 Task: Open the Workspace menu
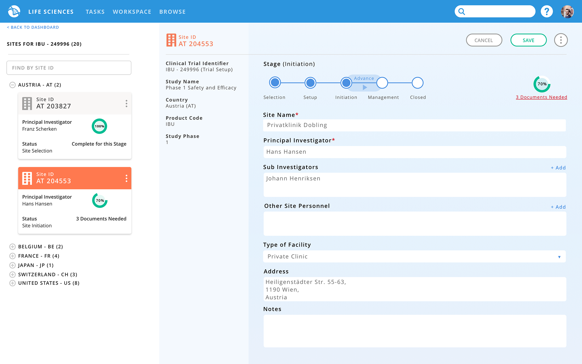(x=132, y=12)
